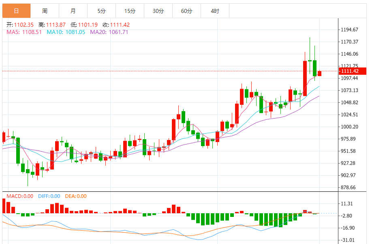Click the MA5: 1108.51 label
This screenshot has height=244, width=370.
click(x=24, y=32)
